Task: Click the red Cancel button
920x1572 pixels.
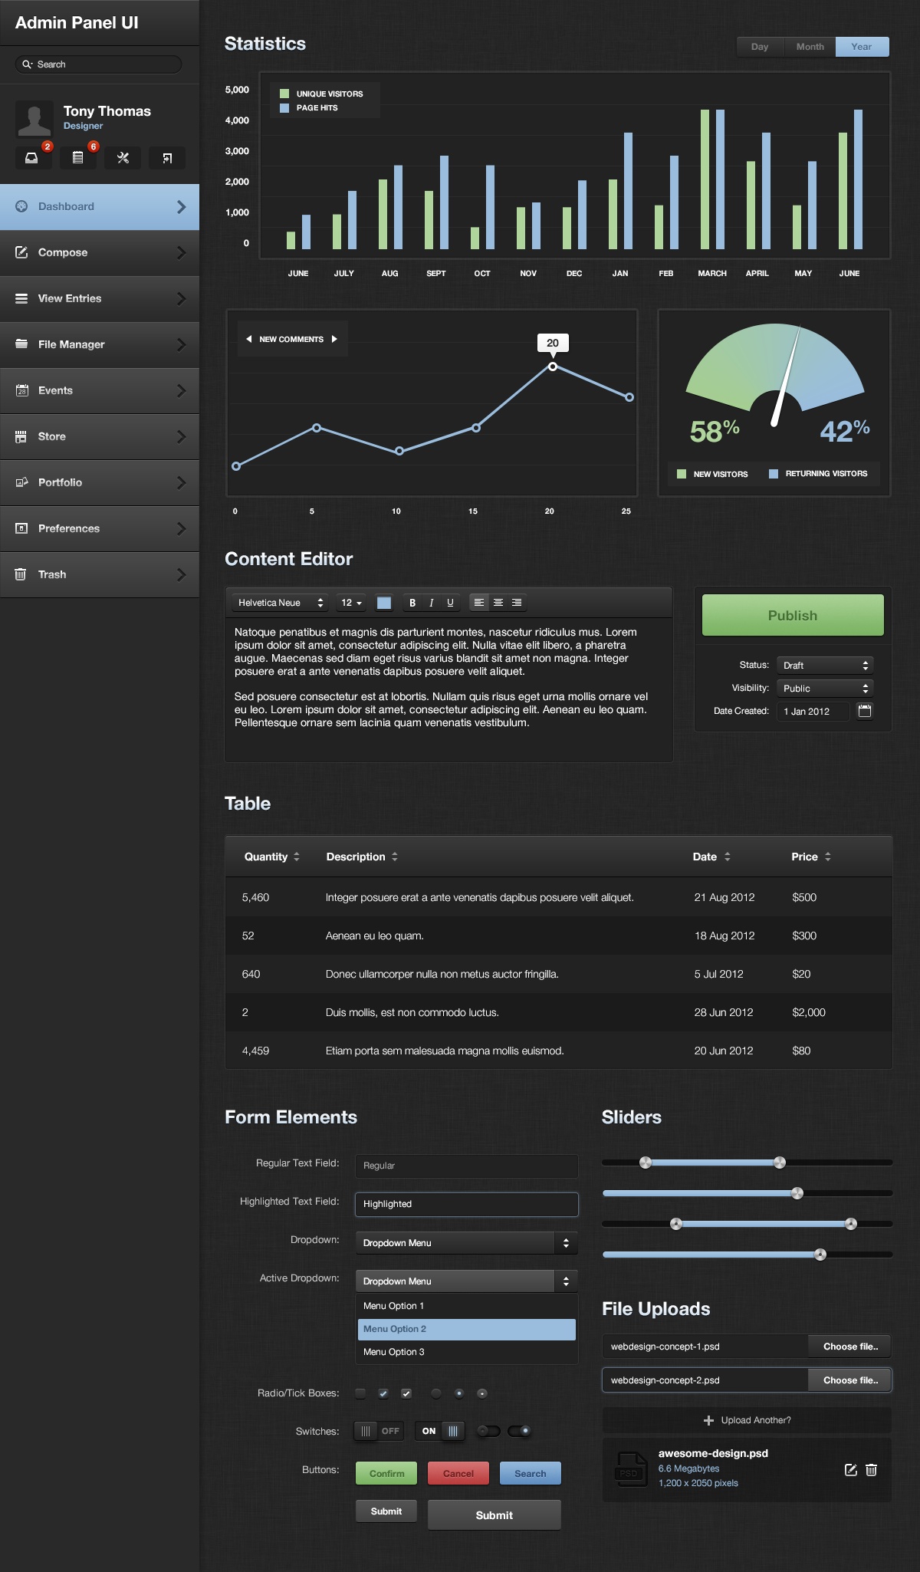Action: (x=458, y=1473)
